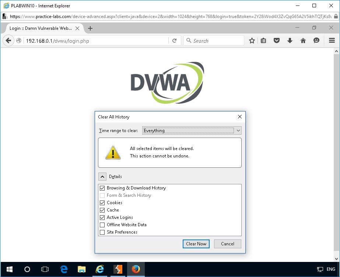The width and height of the screenshot is (340, 277).
Task: Open Firefox from the taskbar
Action: click(x=136, y=269)
